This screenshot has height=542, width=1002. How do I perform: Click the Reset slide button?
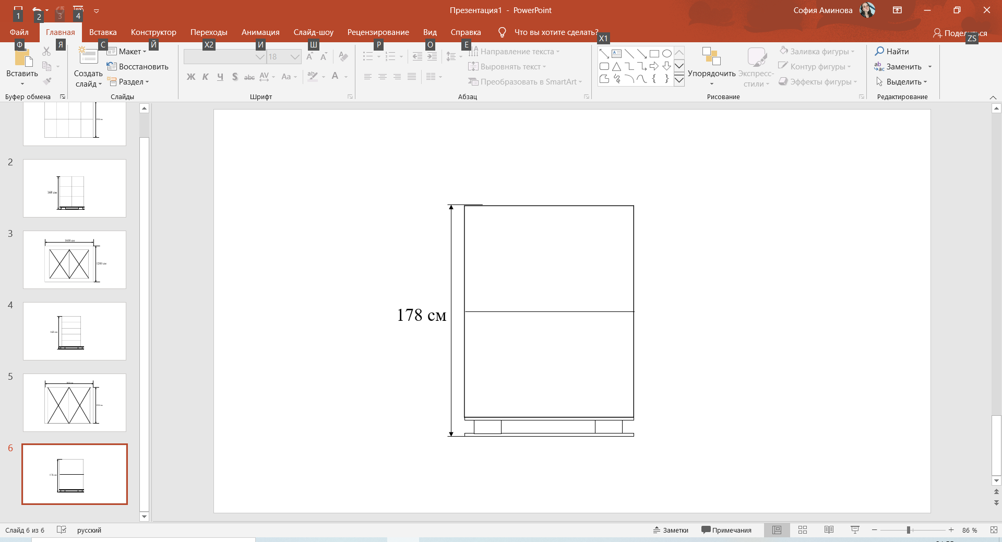pos(138,66)
